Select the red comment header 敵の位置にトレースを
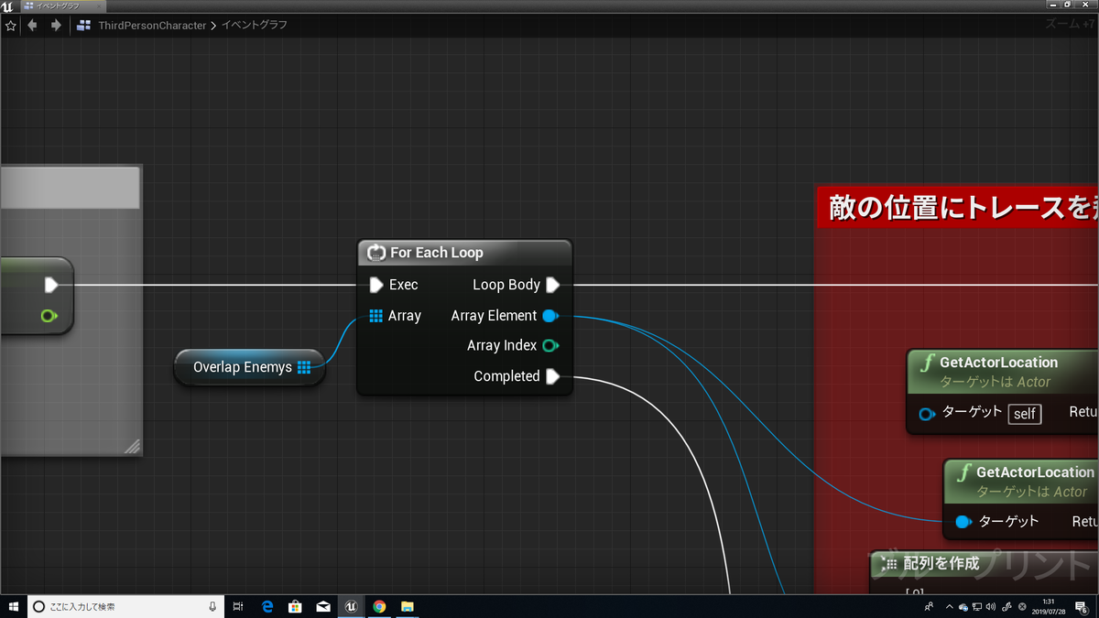This screenshot has width=1099, height=618. (957, 208)
